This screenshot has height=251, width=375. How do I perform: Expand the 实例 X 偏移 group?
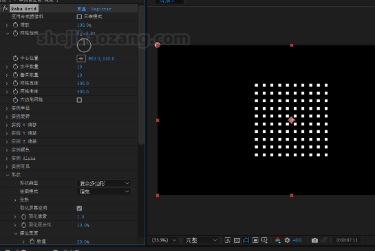pyautogui.click(x=7, y=125)
